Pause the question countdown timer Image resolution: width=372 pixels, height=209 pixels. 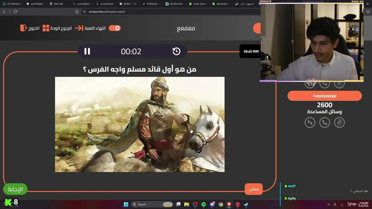tap(87, 51)
